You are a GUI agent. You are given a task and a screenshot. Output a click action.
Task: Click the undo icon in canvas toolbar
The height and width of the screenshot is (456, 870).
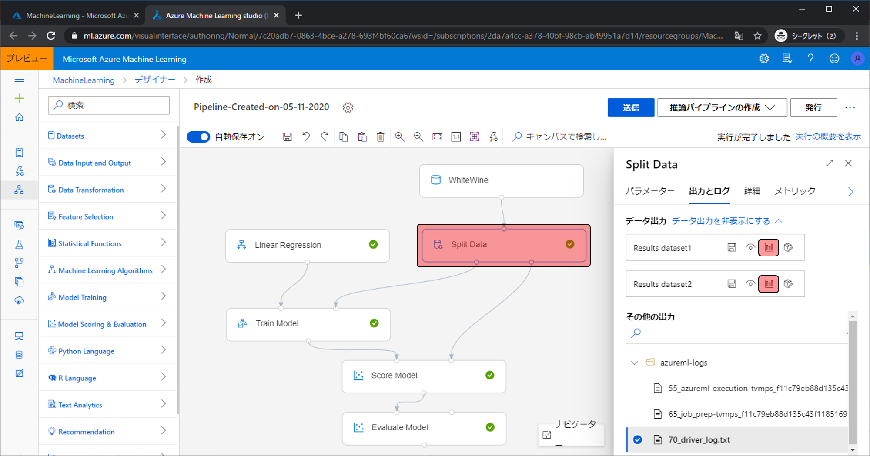pyautogui.click(x=306, y=137)
